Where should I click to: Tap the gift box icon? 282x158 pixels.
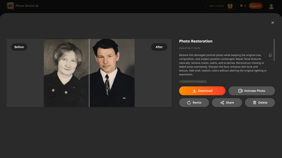[x=230, y=6]
